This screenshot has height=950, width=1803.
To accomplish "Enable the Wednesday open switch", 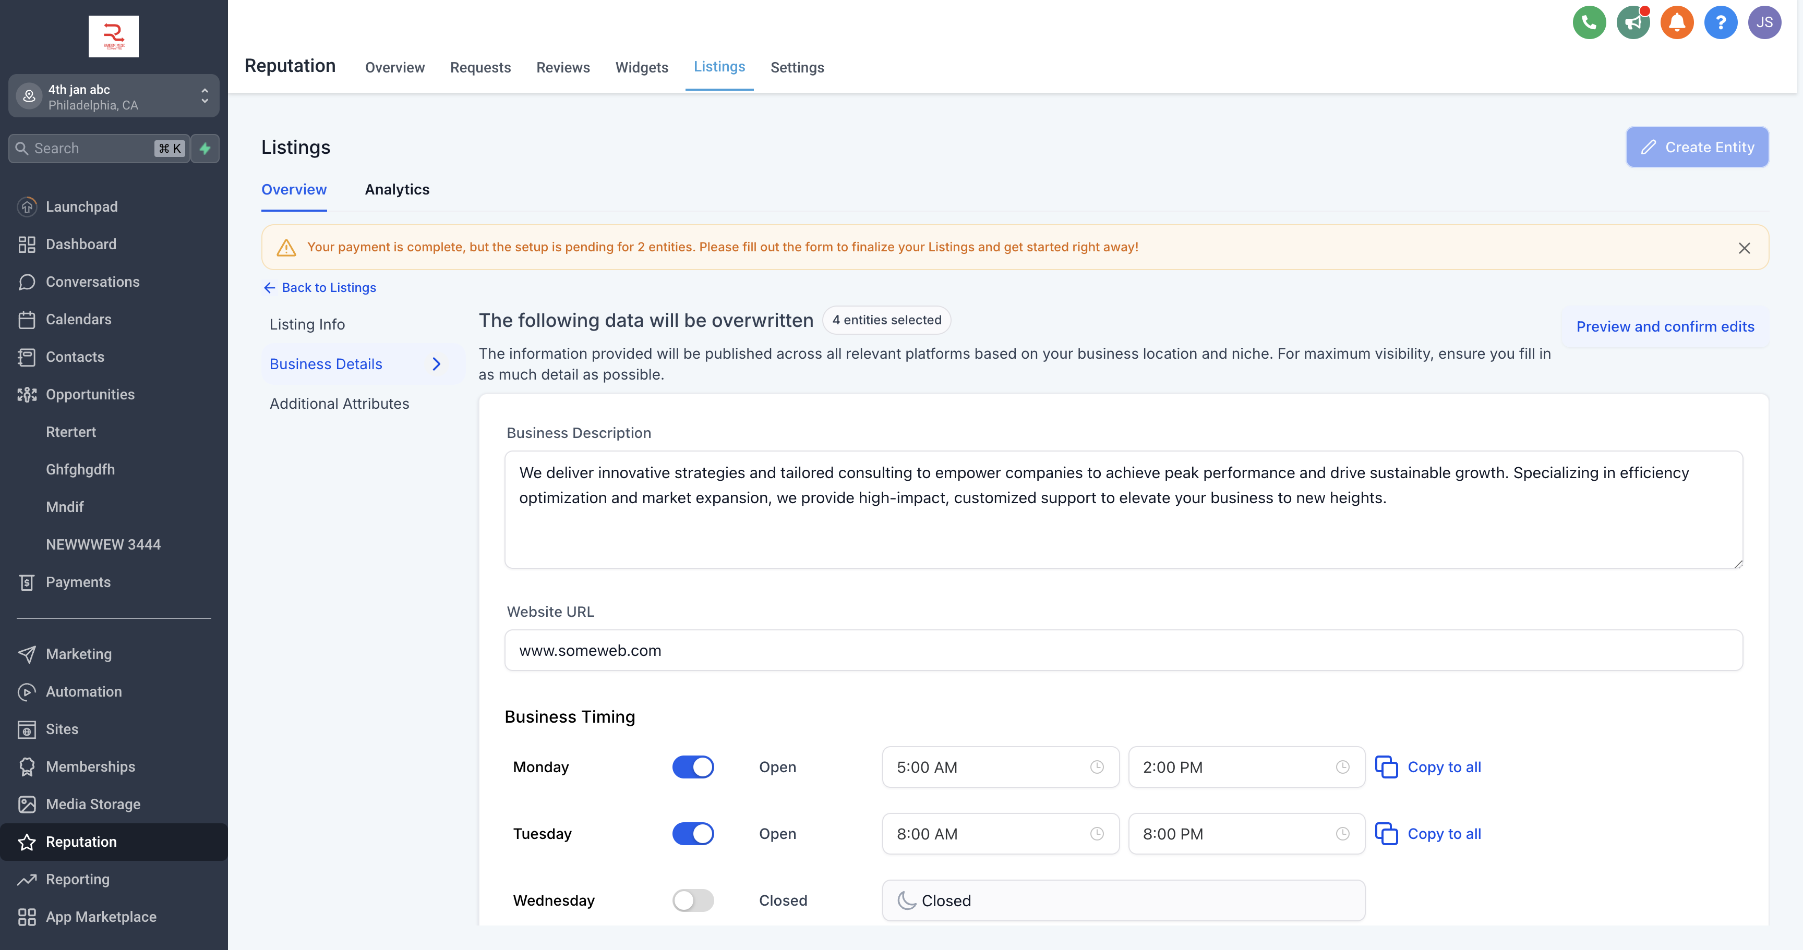I will click(693, 900).
